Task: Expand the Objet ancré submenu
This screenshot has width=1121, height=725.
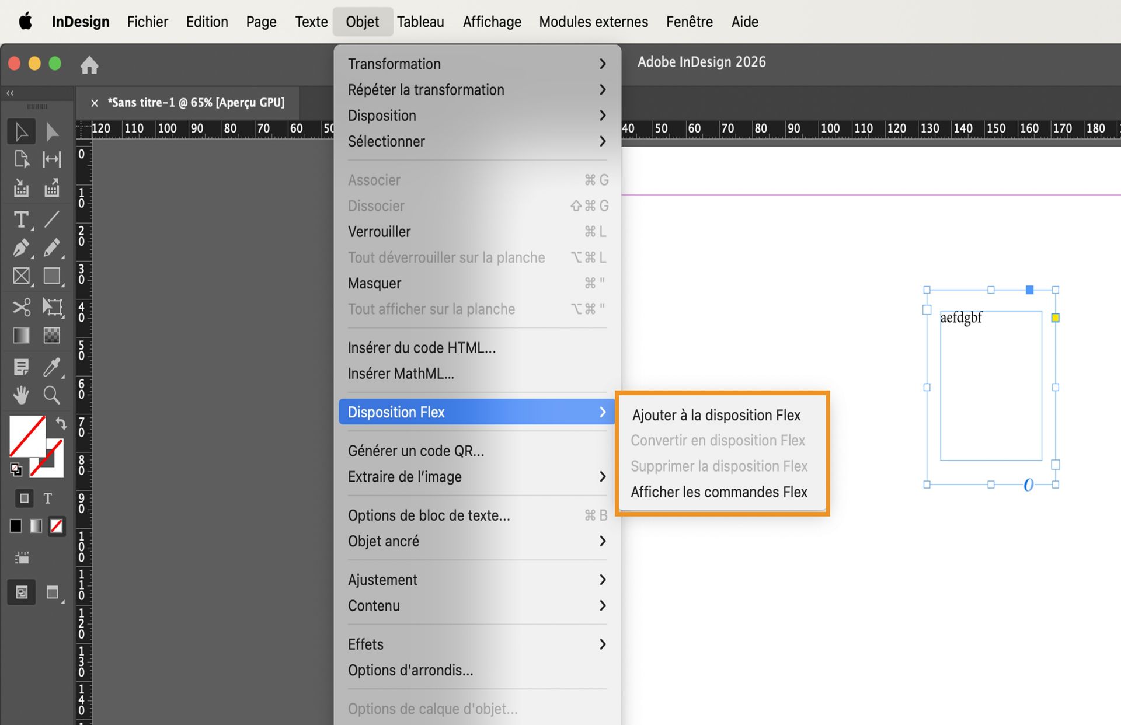Action: 383,541
